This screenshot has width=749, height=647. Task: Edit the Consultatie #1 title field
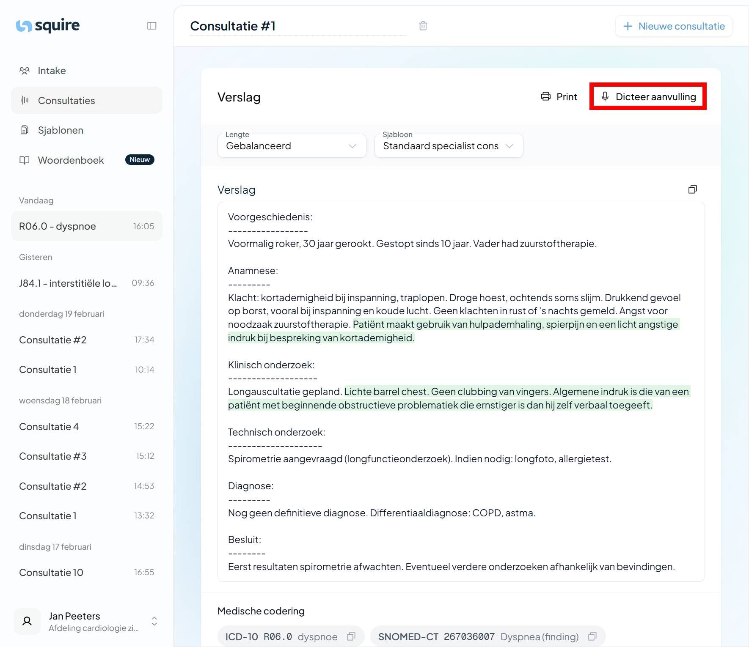298,26
